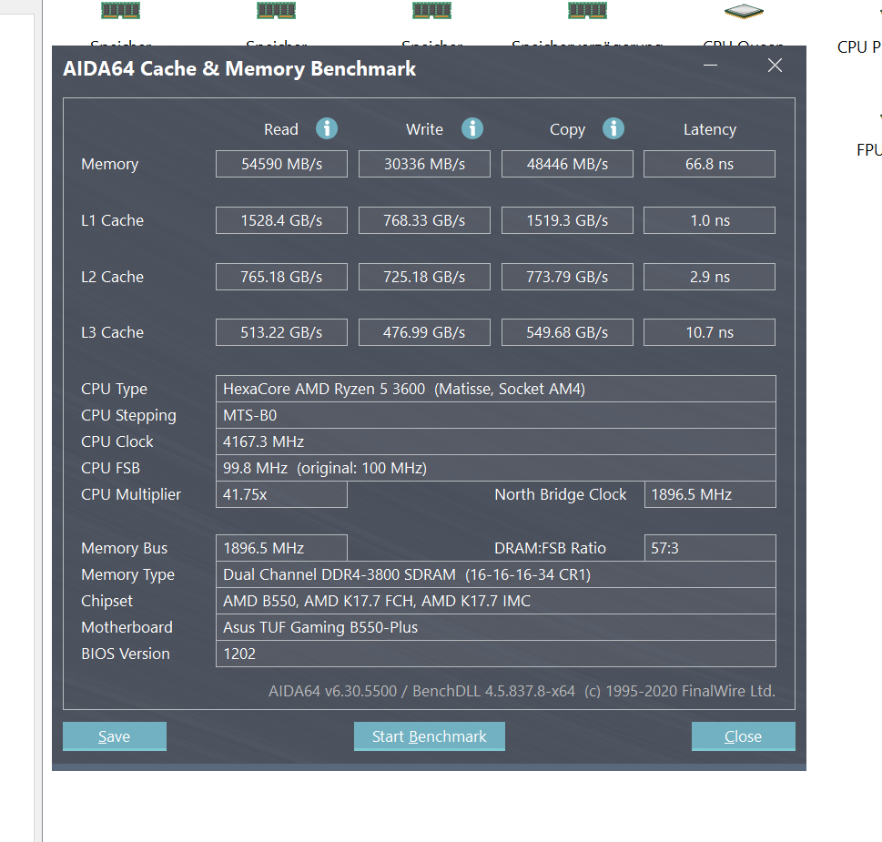Click the Write column header label
The image size is (882, 842).
tap(424, 129)
